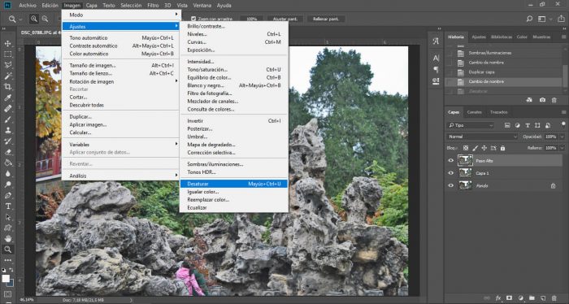
Task: Select the Dodge tool
Action: pos(7,185)
